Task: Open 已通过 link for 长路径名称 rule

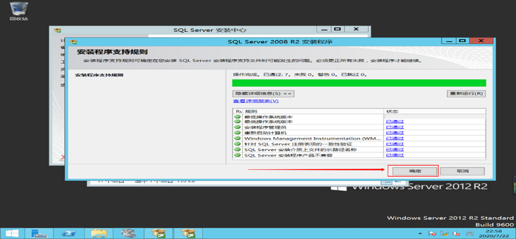Action: (x=395, y=150)
